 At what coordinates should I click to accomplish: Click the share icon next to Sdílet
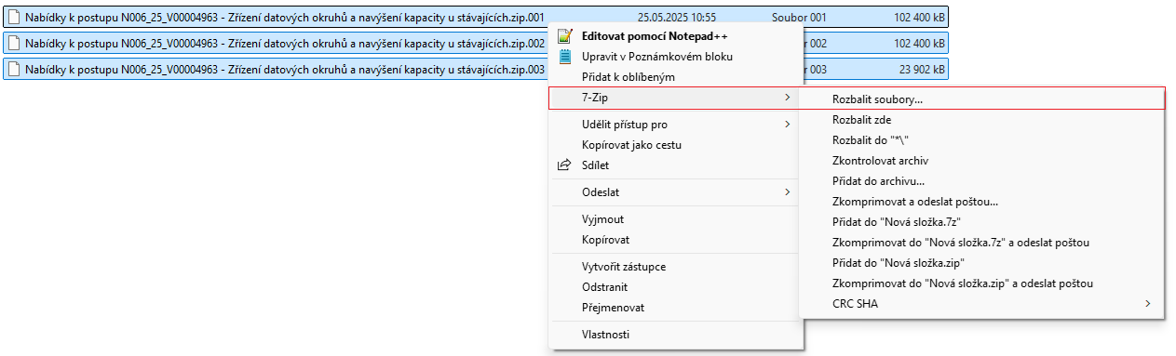click(x=563, y=165)
